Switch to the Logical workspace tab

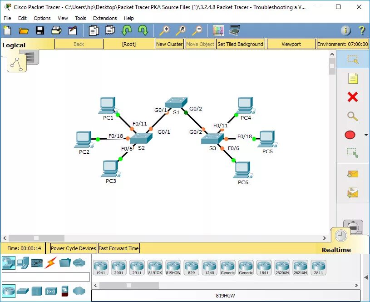pyautogui.click(x=17, y=64)
